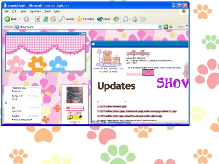This screenshot has height=164, width=219.
Task: Click the 'ShOw mE lOvE' comment
Action: (17, 98)
